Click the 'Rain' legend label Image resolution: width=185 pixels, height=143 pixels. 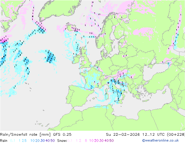click(4, 141)
